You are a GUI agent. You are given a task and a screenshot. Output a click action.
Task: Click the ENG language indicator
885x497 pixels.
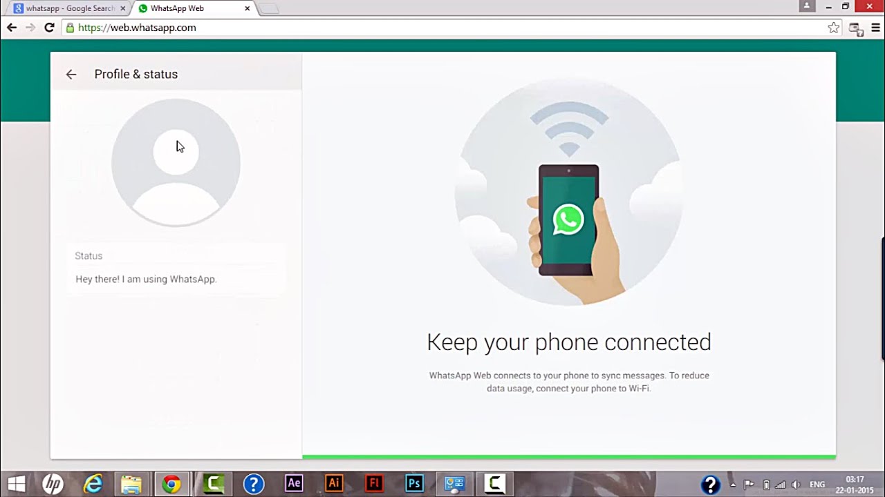pyautogui.click(x=817, y=485)
